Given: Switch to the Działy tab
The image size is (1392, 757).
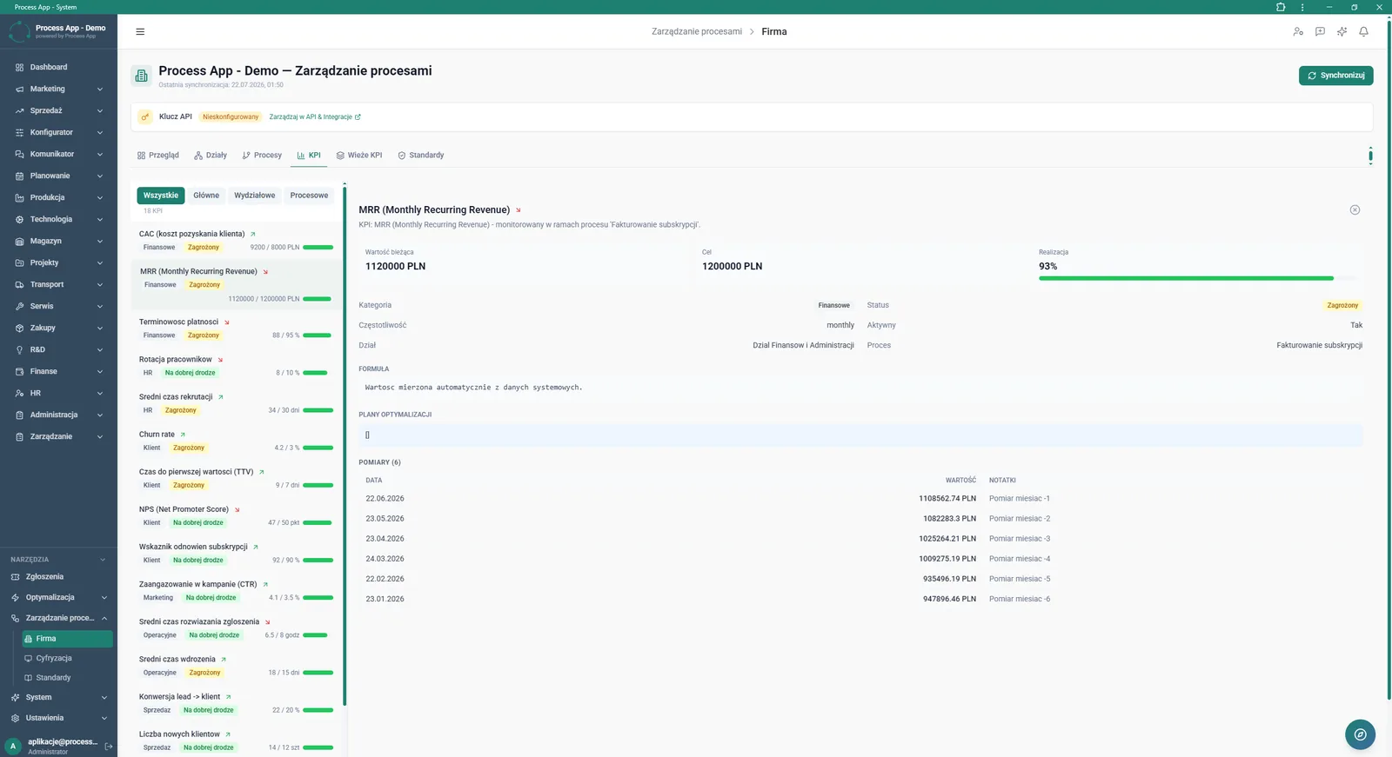Looking at the screenshot, I should coord(211,156).
